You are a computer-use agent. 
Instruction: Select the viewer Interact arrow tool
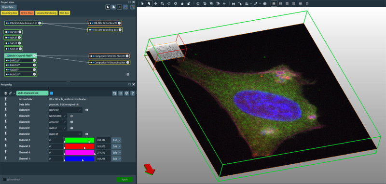pos(142,3)
